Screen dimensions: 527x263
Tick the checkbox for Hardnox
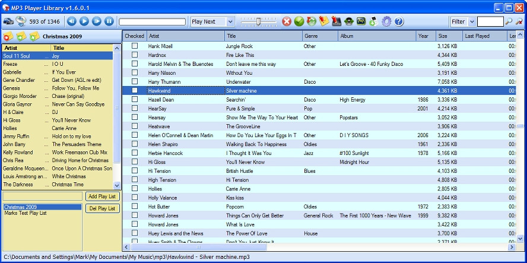[135, 55]
